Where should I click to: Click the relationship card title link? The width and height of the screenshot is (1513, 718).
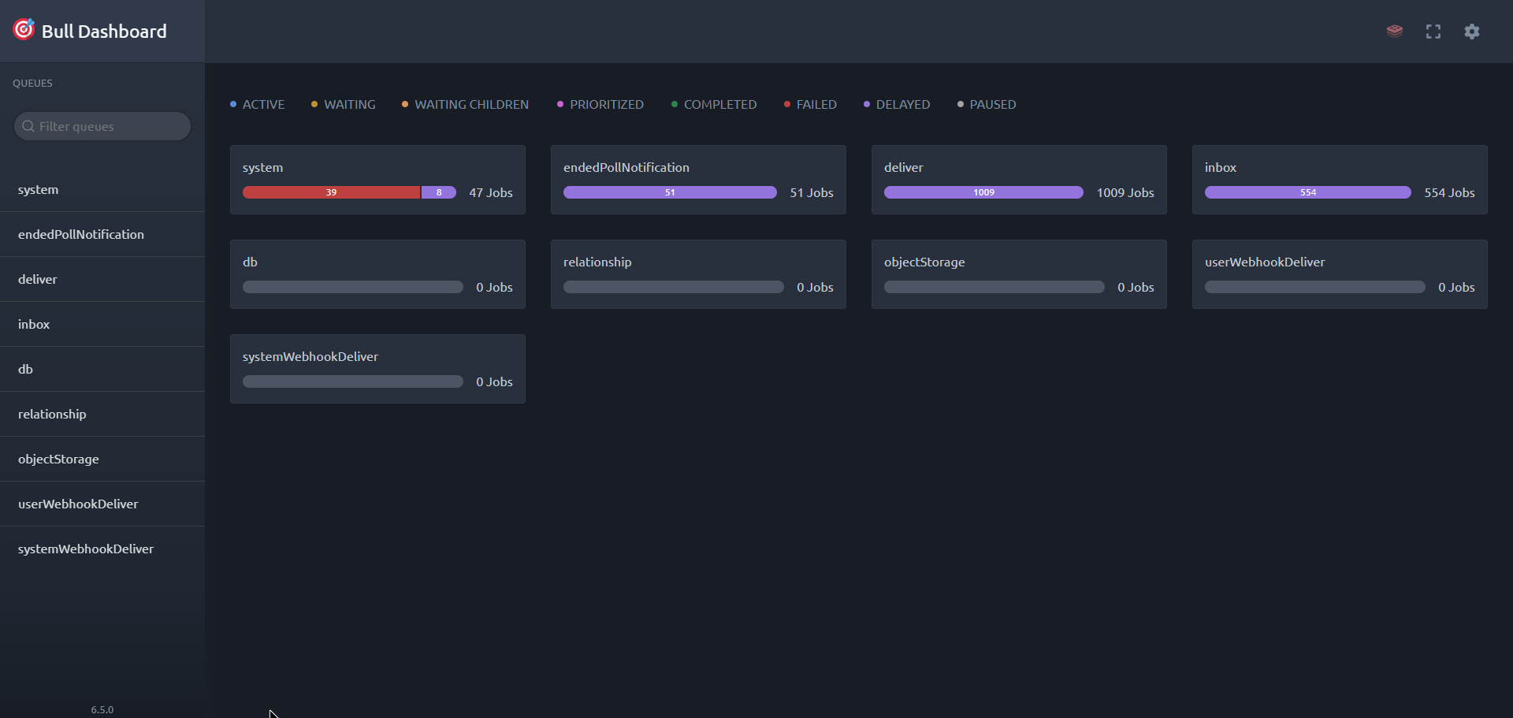(597, 262)
